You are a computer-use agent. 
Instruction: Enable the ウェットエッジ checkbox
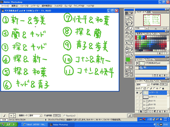(x=64, y=116)
